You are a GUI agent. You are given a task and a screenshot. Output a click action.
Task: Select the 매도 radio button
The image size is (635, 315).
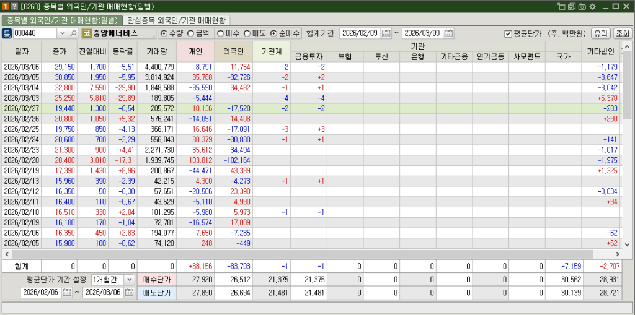coord(247,33)
